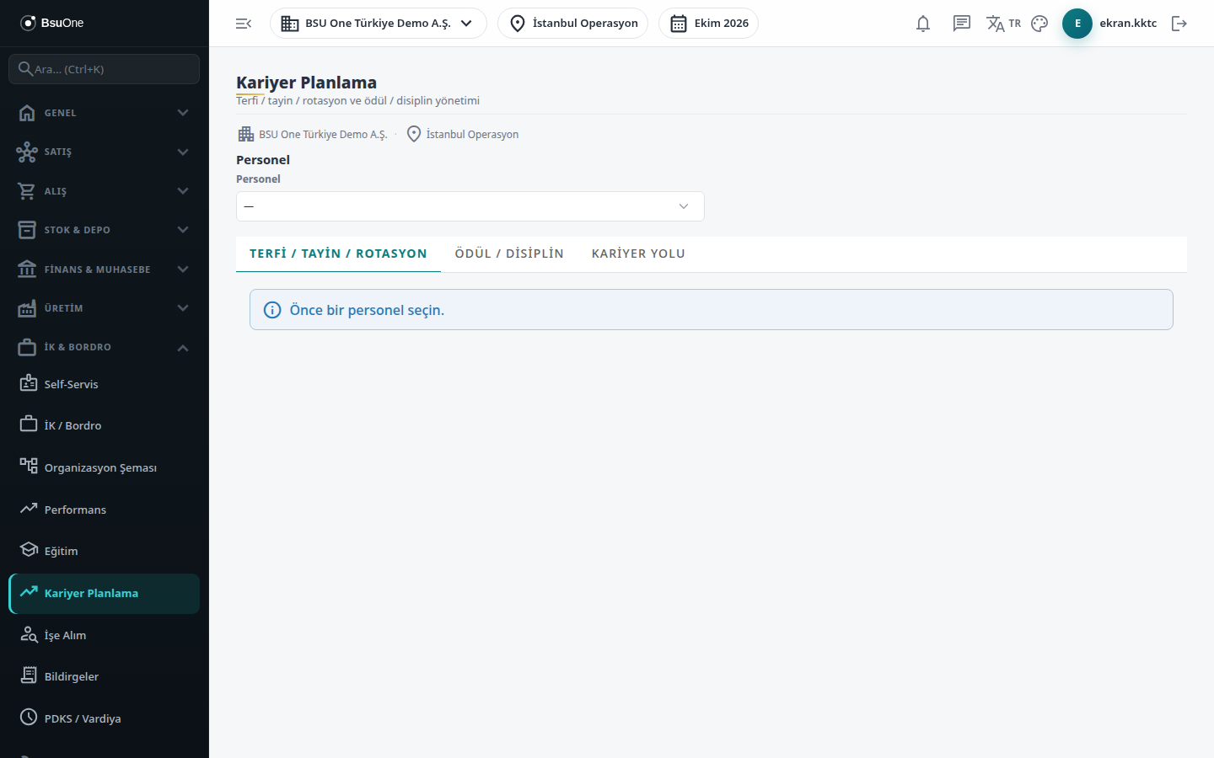
Task: Focus the Ara... search field
Action: pos(105,69)
